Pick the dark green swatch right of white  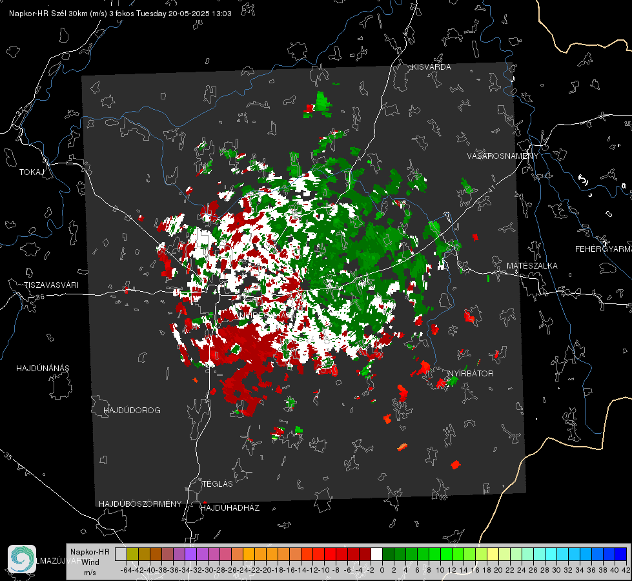click(388, 554)
